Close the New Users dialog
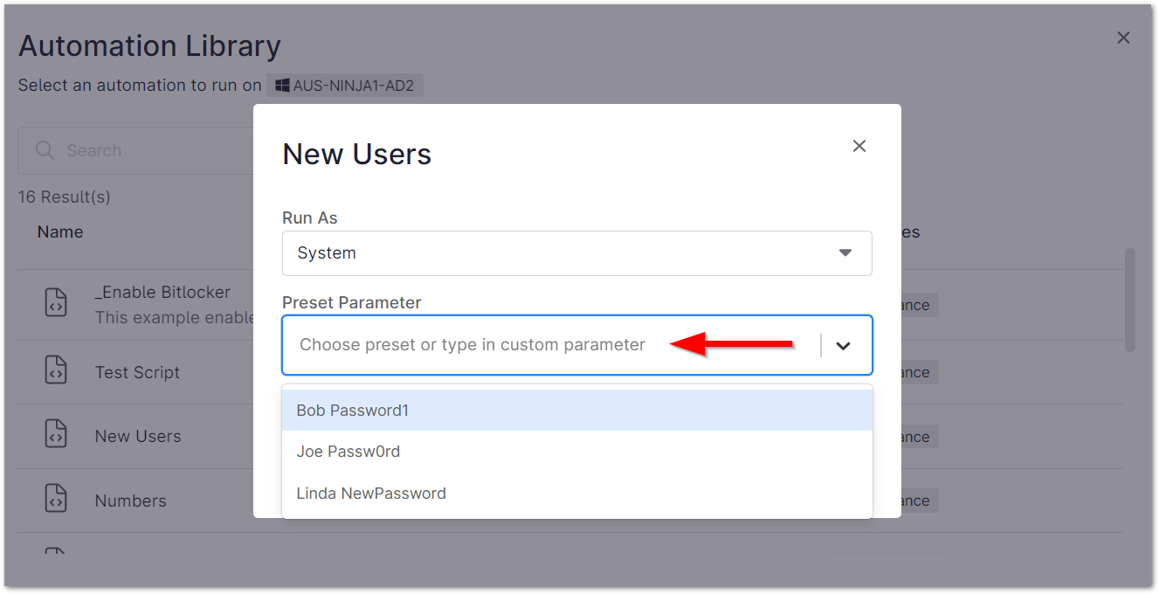 pos(859,146)
